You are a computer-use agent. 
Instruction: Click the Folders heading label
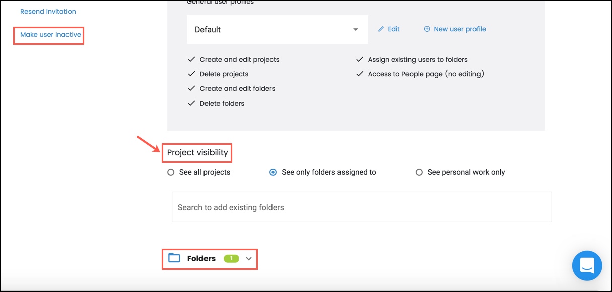pyautogui.click(x=201, y=258)
